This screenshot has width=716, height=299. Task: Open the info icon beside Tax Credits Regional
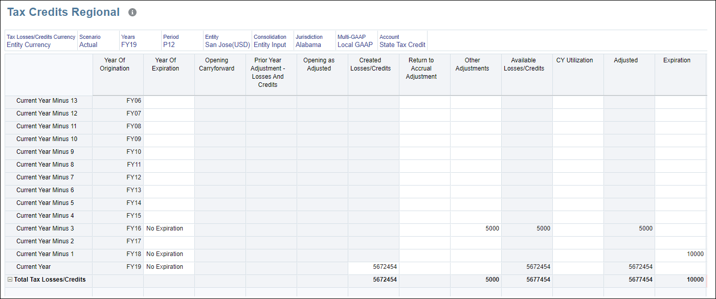point(132,12)
